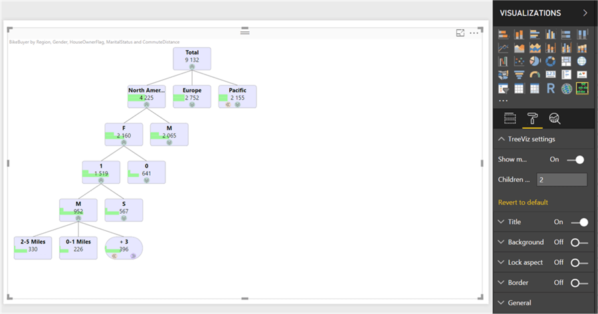This screenshot has height=314, width=598.
Task: Click the 0-1 Miles node
Action: click(78, 248)
